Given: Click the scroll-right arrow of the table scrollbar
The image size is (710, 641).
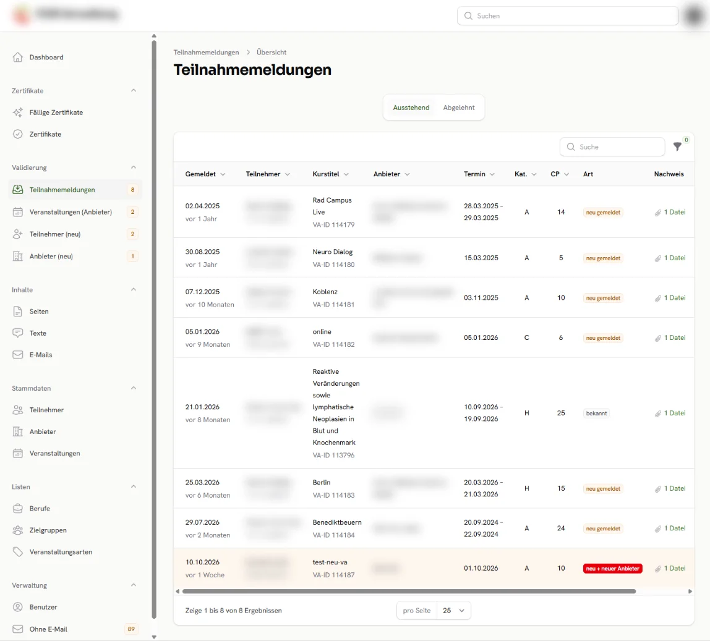Looking at the screenshot, I should [x=690, y=591].
